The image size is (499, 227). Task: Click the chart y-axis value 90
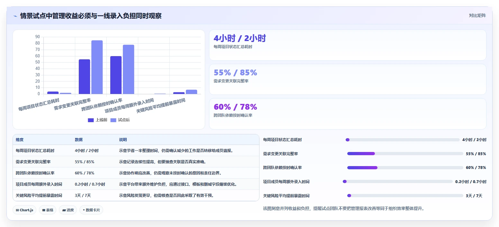[37, 37]
